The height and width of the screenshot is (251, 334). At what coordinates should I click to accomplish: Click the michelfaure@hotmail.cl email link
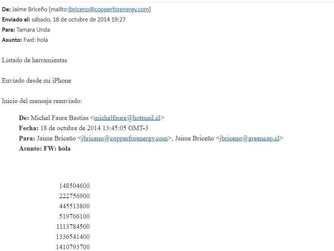tap(127, 118)
